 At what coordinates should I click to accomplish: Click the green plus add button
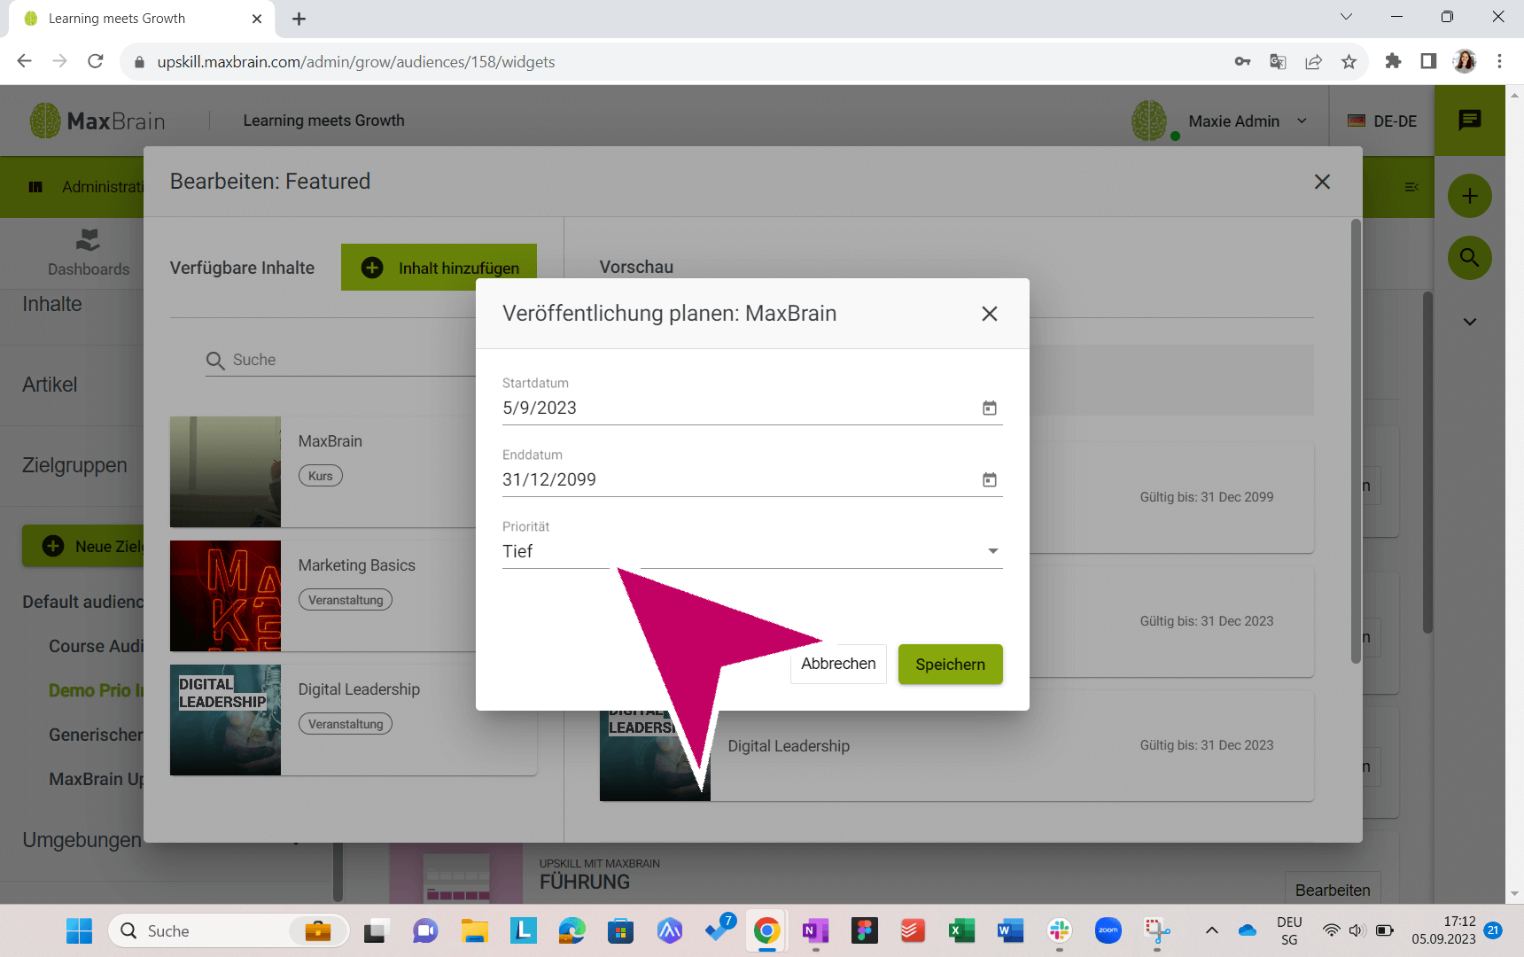click(1470, 196)
